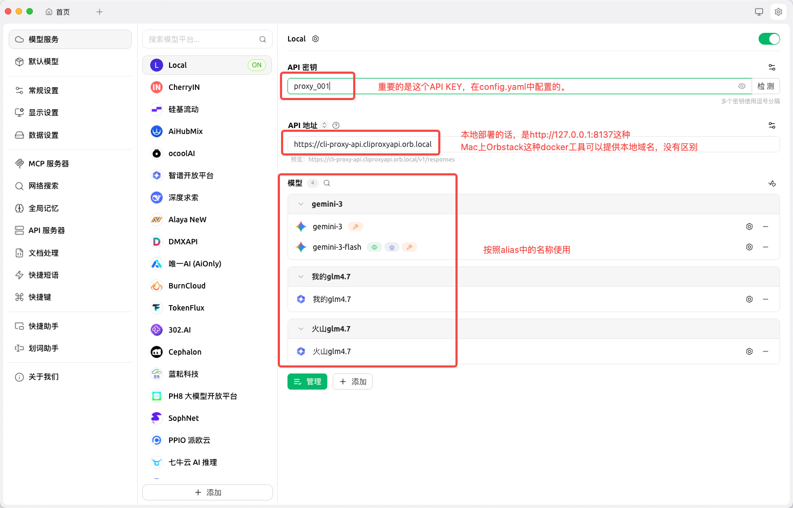Toggle the Local provider enable switch
793x508 pixels.
(769, 39)
